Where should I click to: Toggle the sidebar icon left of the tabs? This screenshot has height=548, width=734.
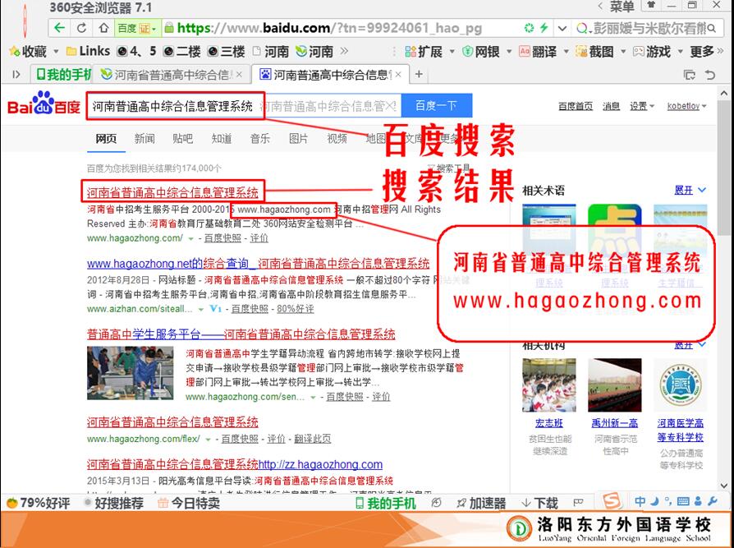coord(16,75)
